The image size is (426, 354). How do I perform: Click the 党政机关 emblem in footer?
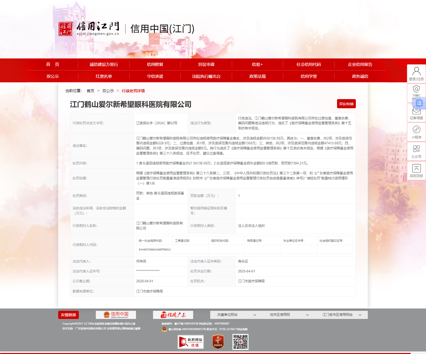218,342
